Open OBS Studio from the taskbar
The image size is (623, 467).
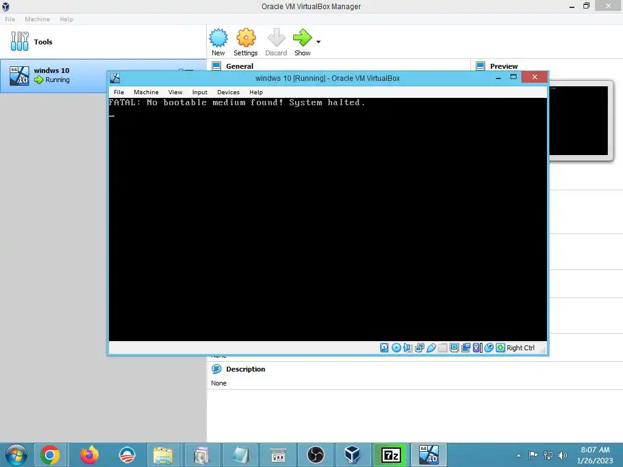316,455
